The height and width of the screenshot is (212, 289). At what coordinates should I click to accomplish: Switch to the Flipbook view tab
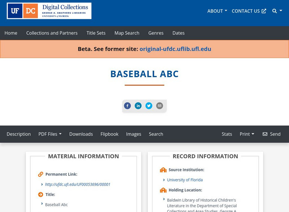click(x=109, y=134)
